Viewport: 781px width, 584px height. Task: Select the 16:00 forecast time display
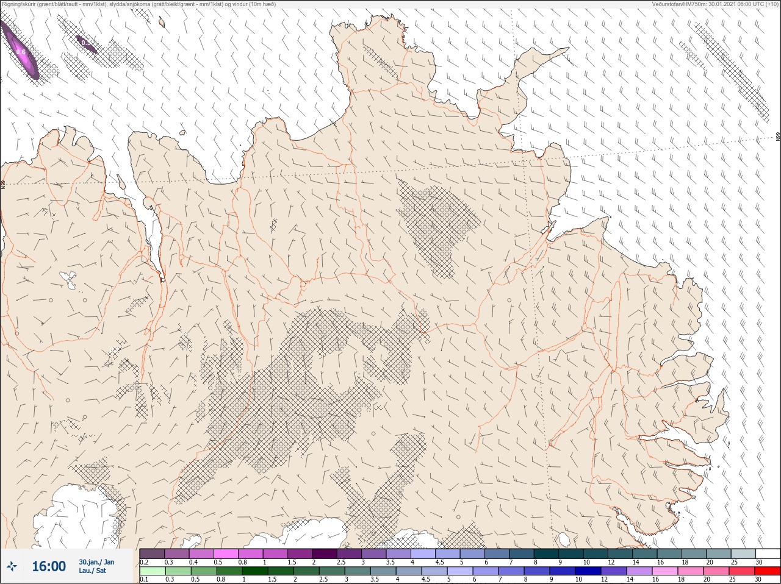[49, 566]
